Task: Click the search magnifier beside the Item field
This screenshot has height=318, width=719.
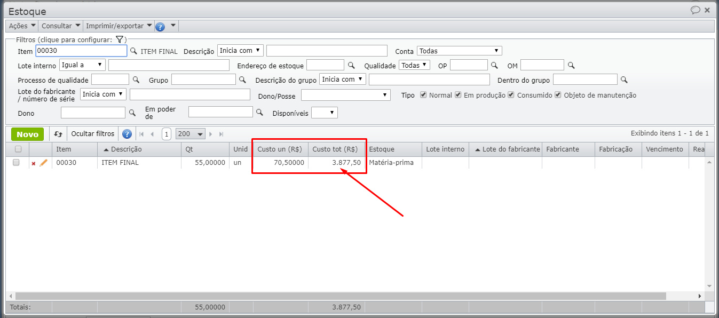Action: (133, 51)
